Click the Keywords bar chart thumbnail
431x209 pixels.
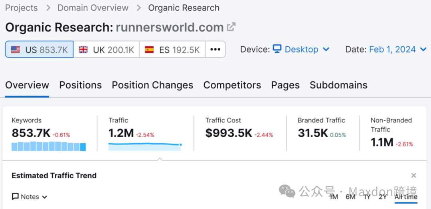[x=49, y=146]
